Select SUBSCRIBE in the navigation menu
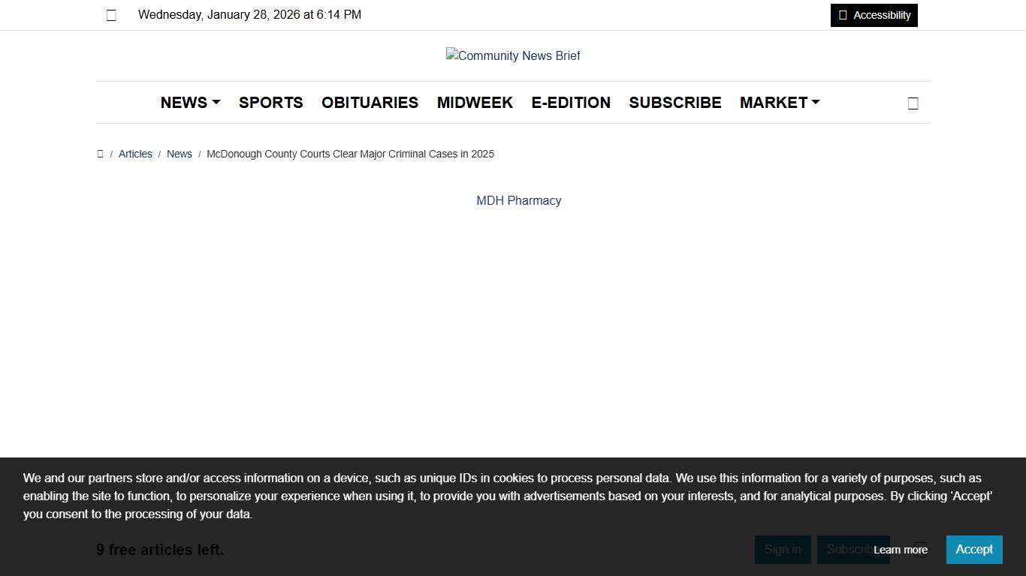Viewport: 1026px width, 576px height. coord(674,103)
